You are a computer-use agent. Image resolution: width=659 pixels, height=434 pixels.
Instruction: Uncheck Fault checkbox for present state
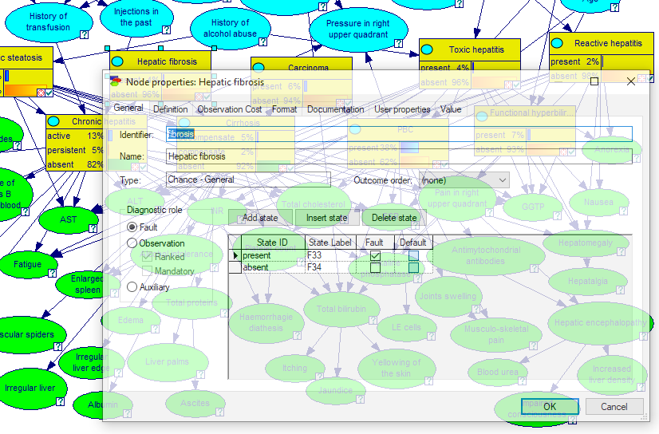point(375,255)
